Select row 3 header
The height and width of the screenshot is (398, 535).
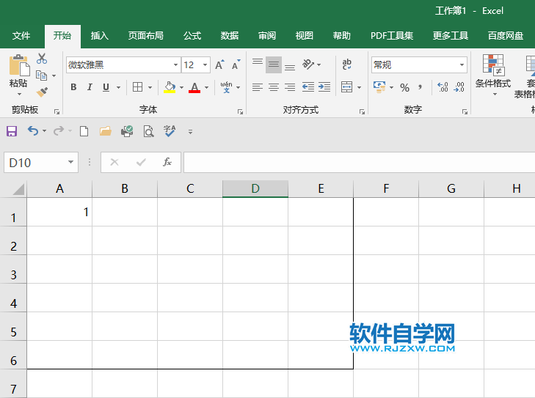tap(13, 269)
